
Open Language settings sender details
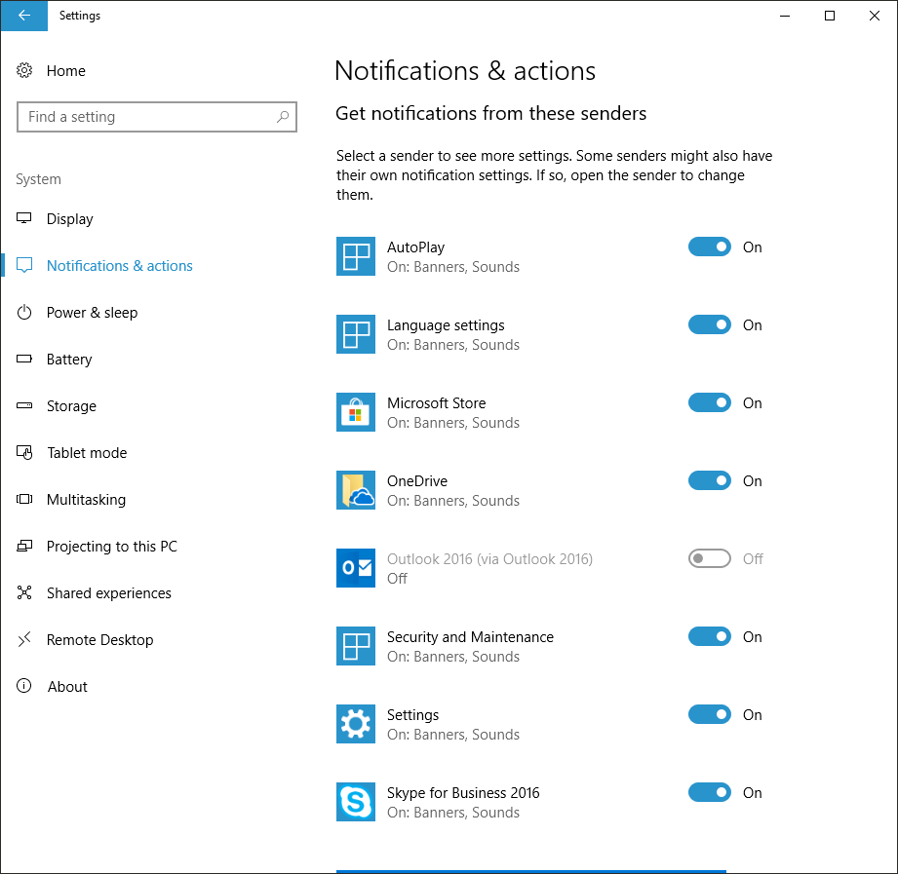[446, 325]
